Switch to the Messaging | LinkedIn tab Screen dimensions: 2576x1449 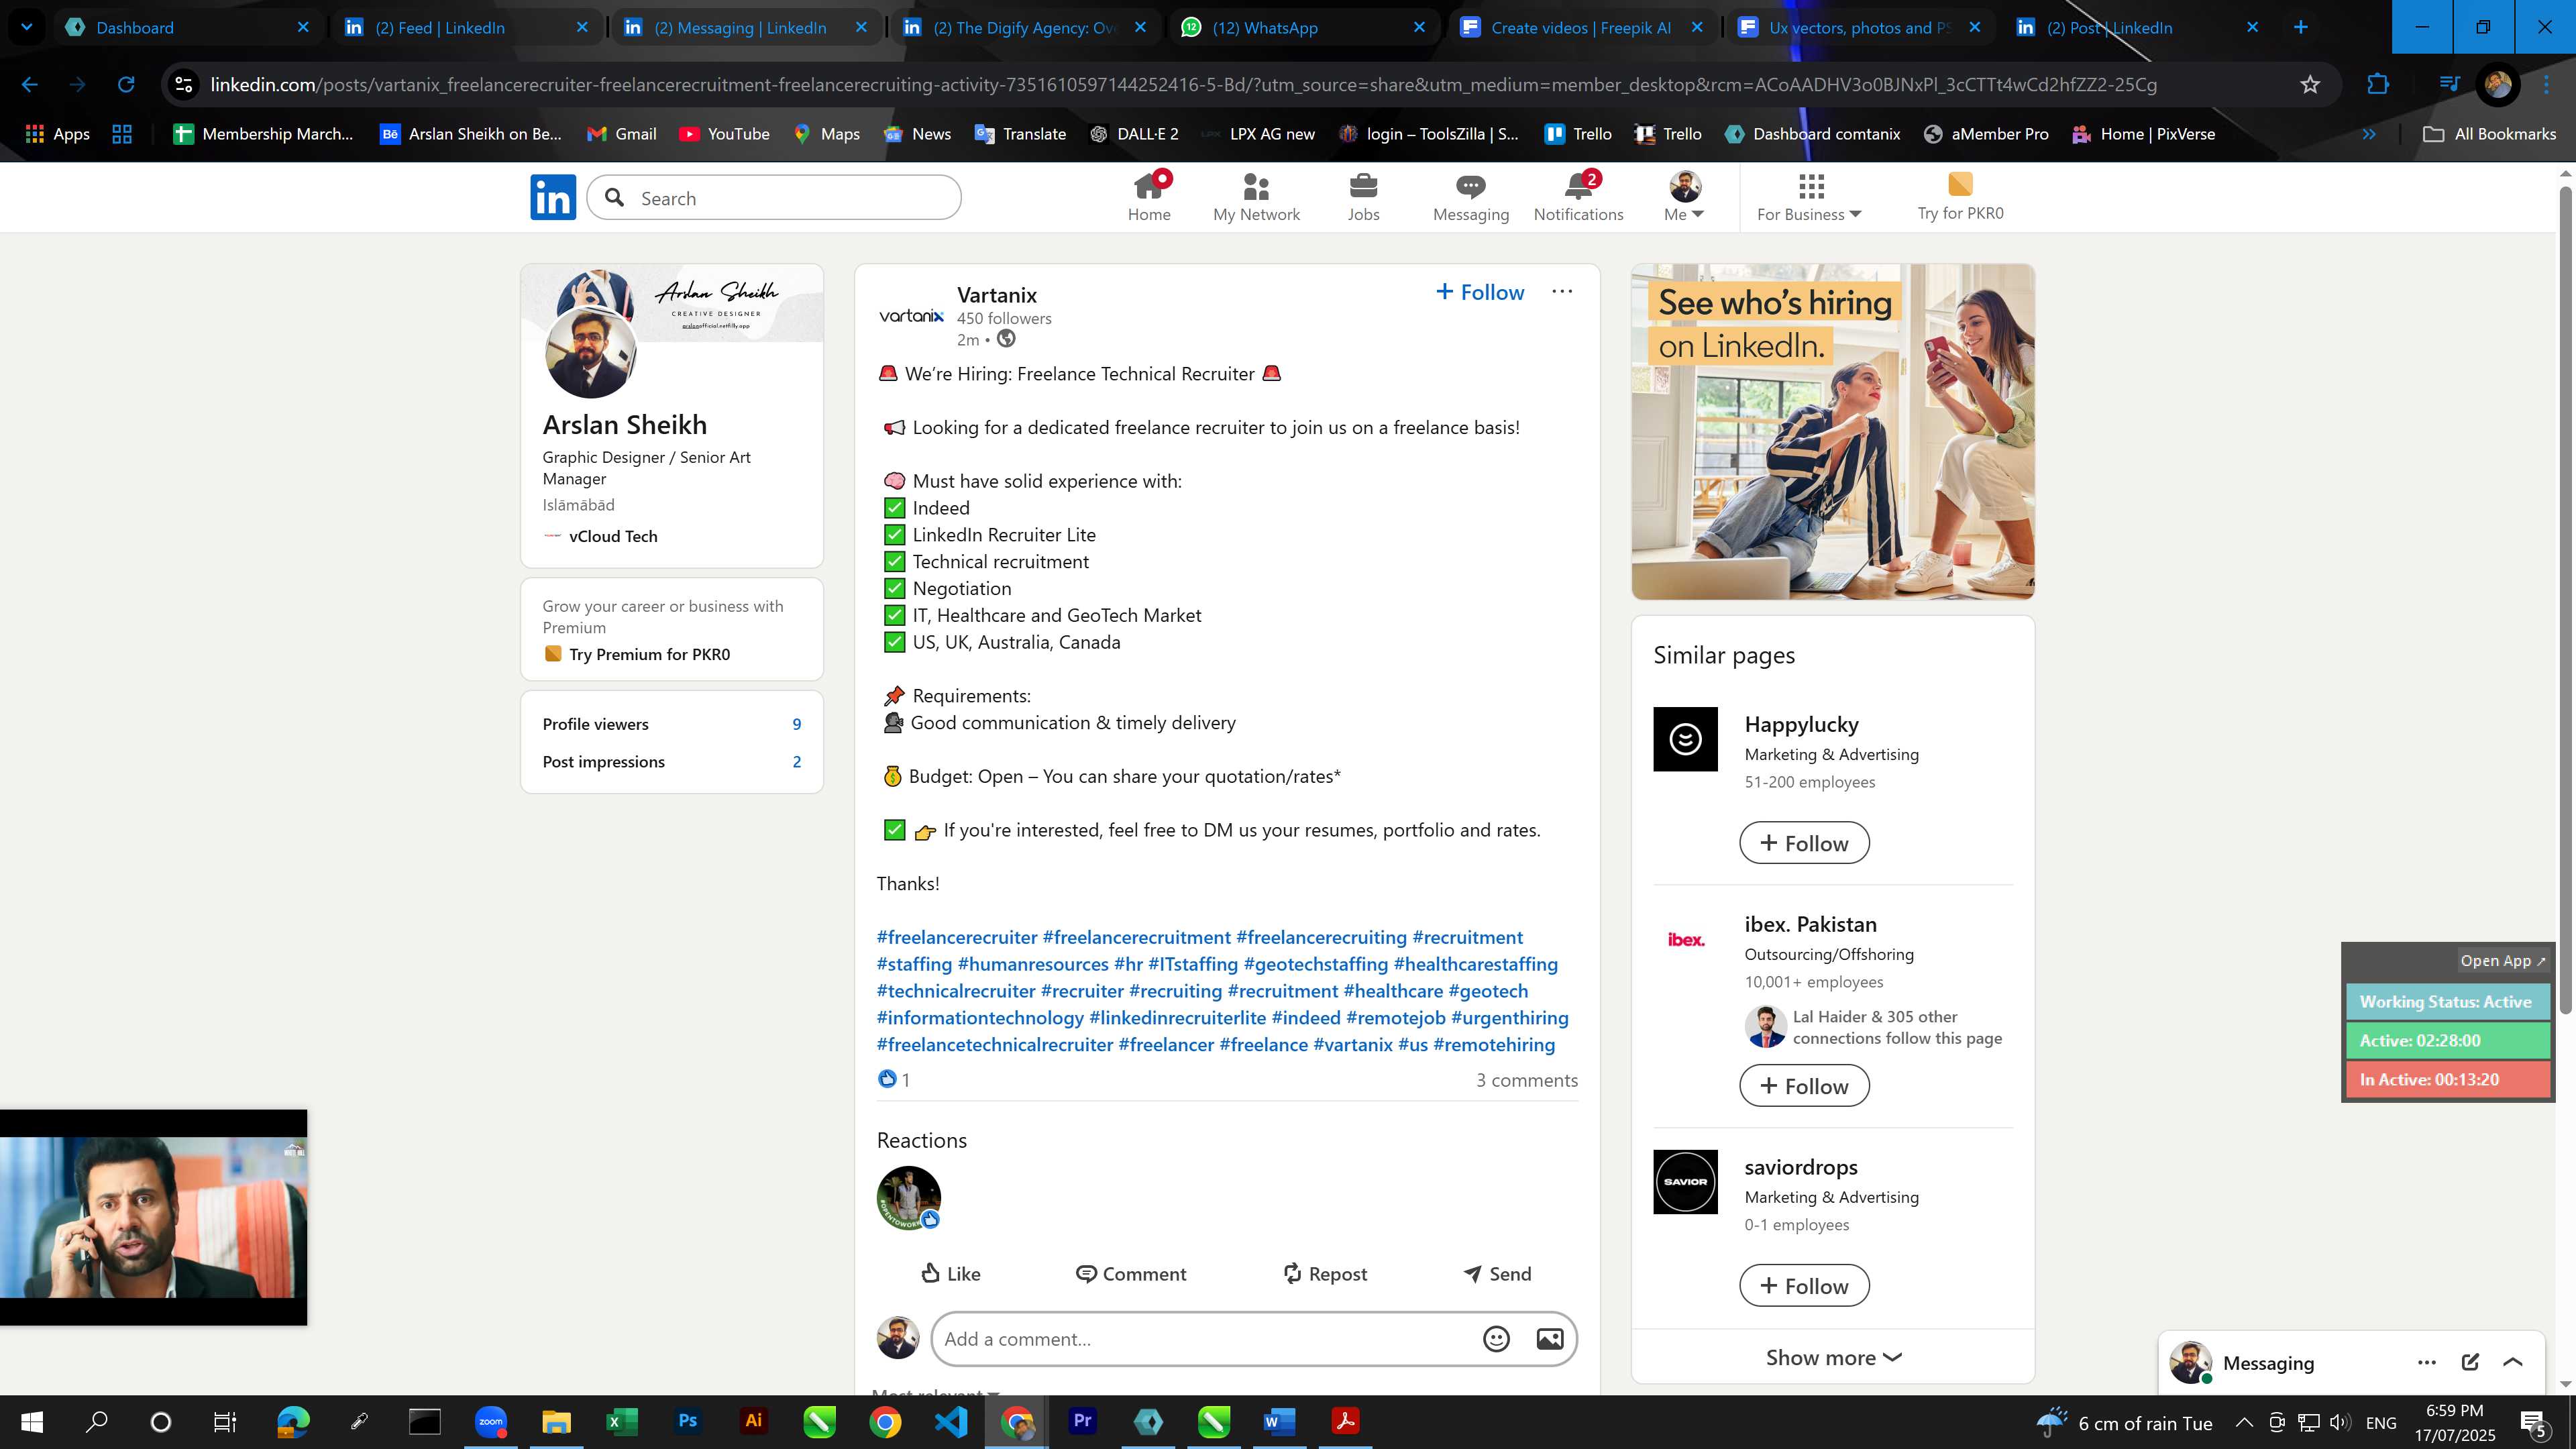pyautogui.click(x=745, y=27)
